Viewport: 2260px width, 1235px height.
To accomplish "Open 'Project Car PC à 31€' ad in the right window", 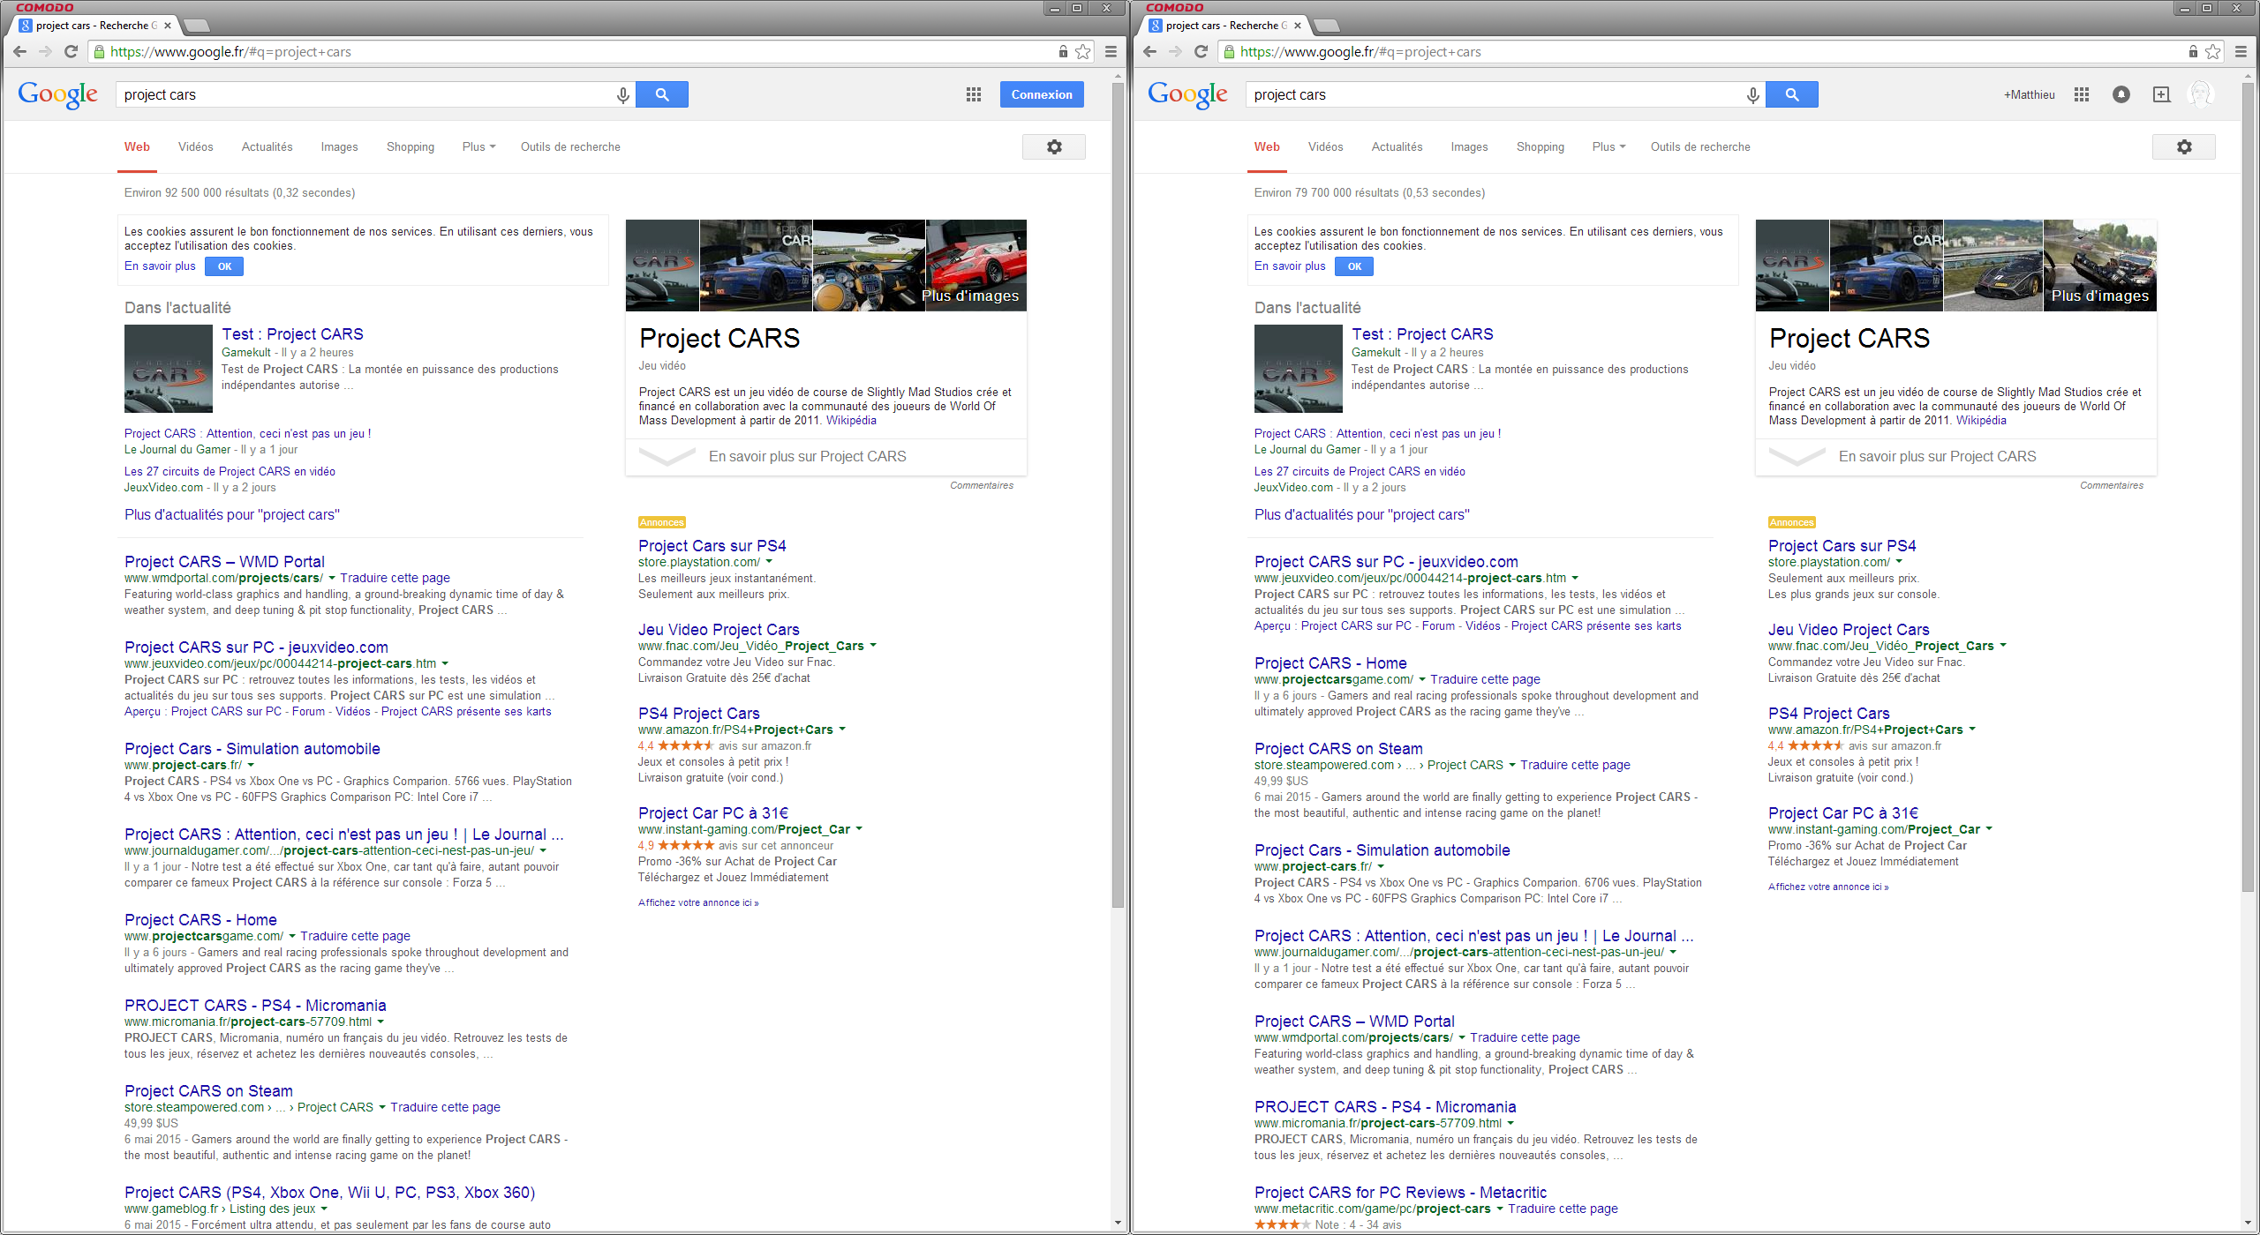I will coord(1842,813).
